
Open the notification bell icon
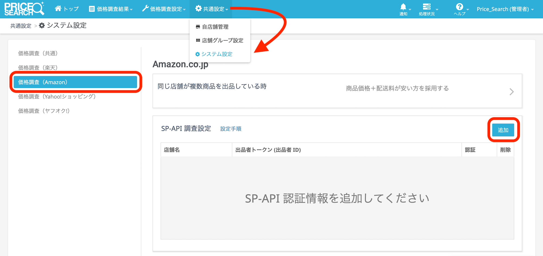pyautogui.click(x=403, y=7)
